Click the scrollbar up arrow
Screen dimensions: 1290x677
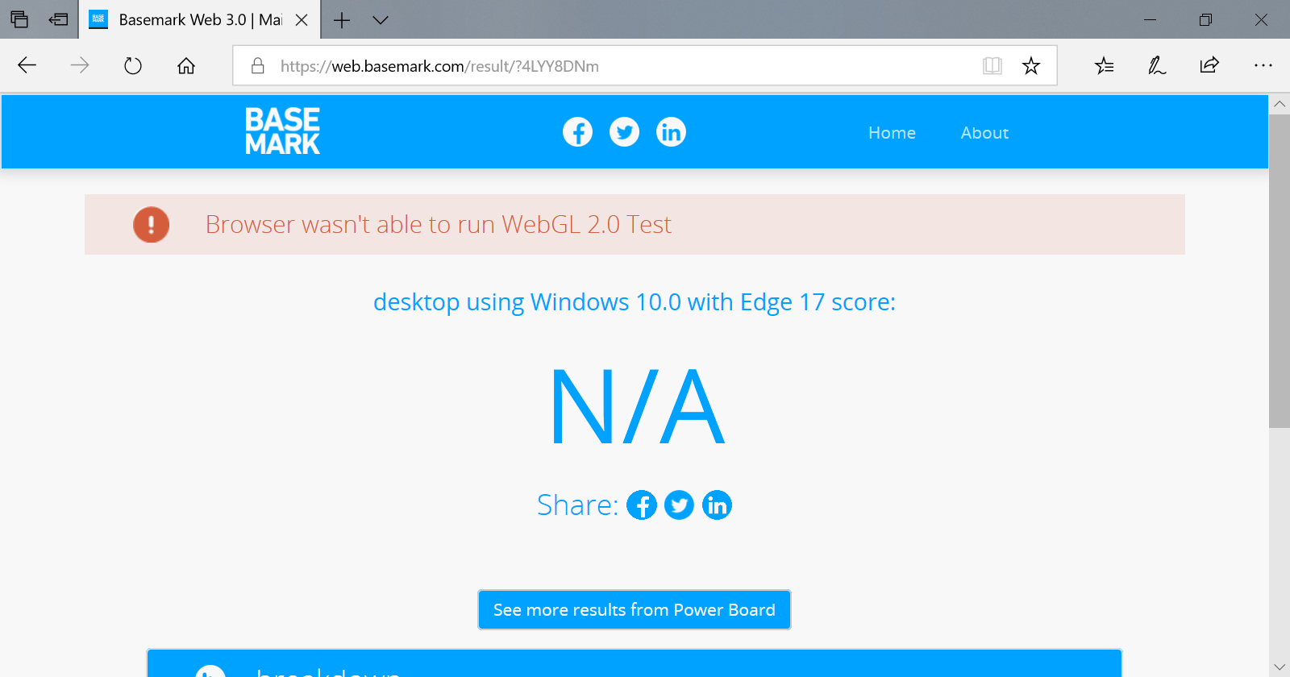1280,104
